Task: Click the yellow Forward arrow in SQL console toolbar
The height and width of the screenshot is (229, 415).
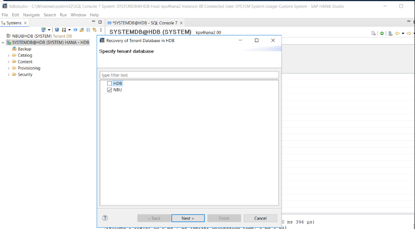Action: point(409,33)
